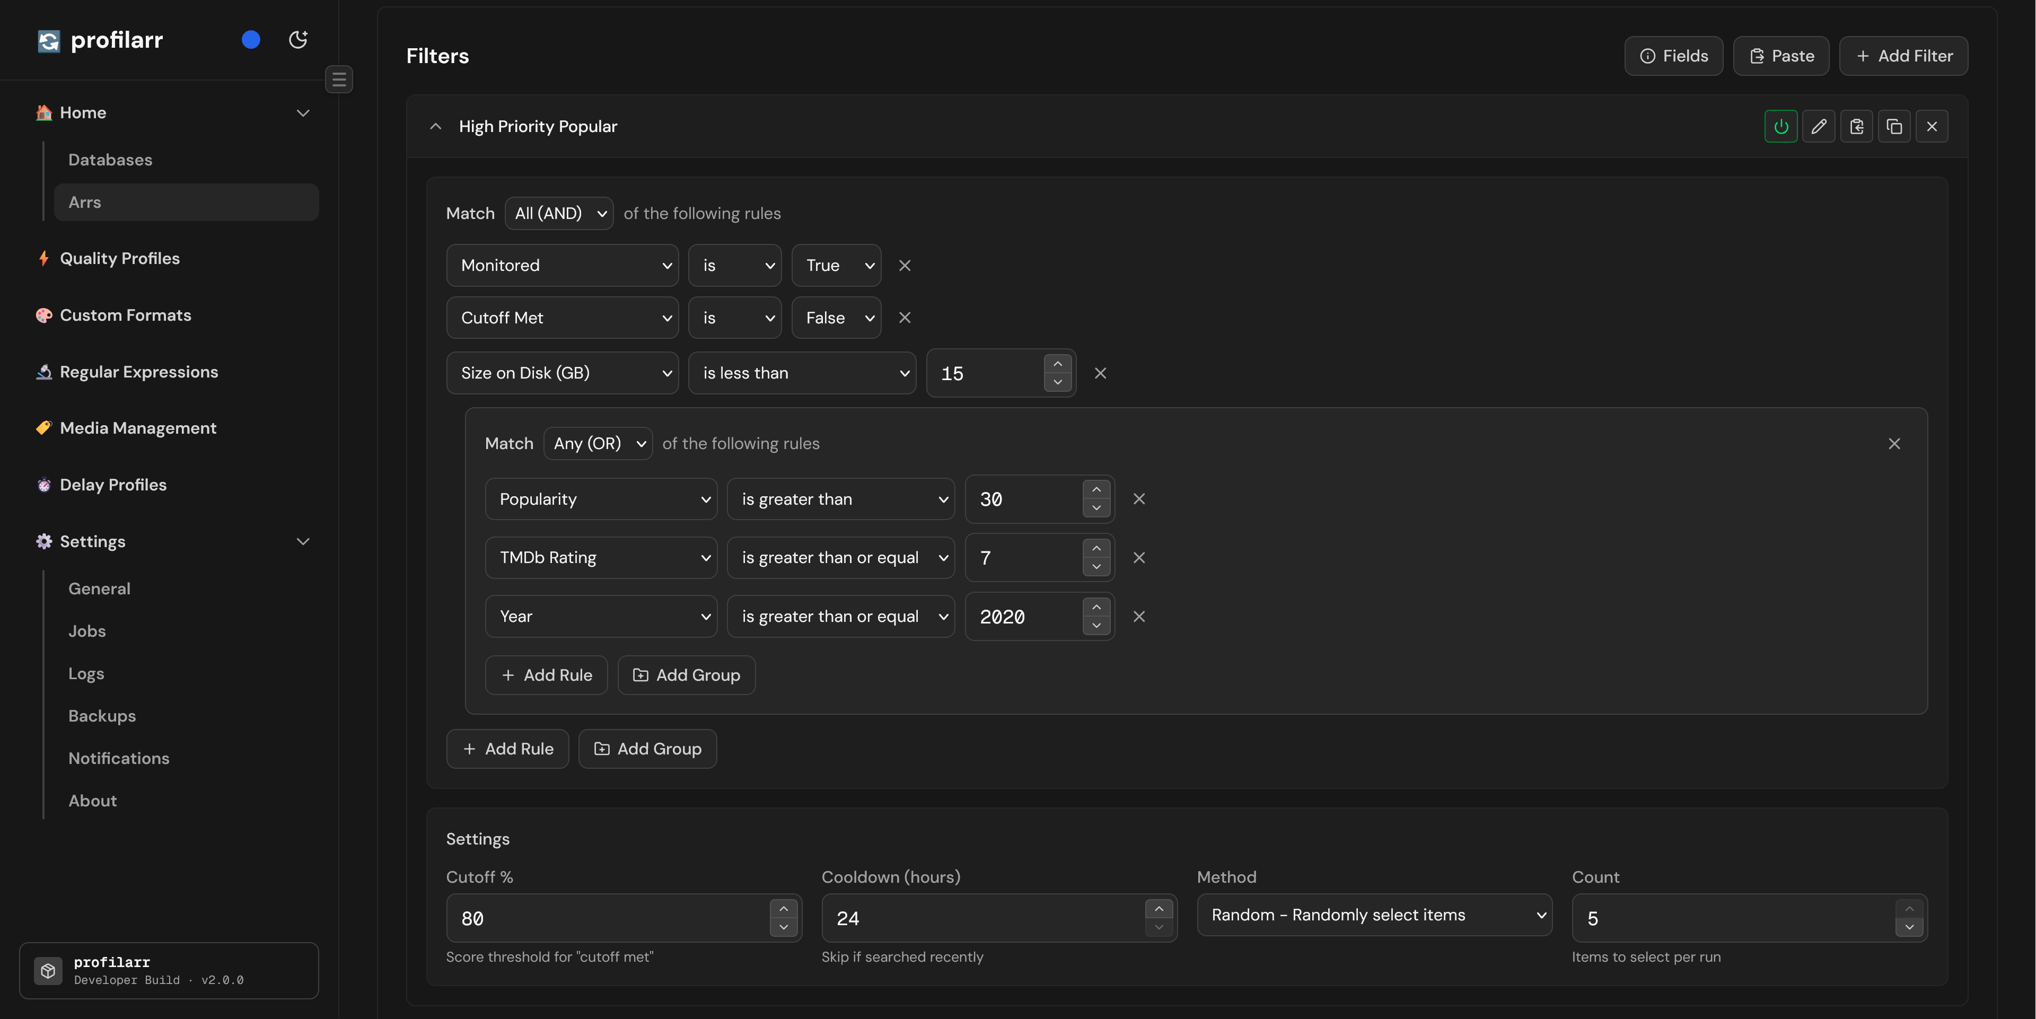Click the blue accent color dot
The image size is (2036, 1019).
[x=251, y=40]
